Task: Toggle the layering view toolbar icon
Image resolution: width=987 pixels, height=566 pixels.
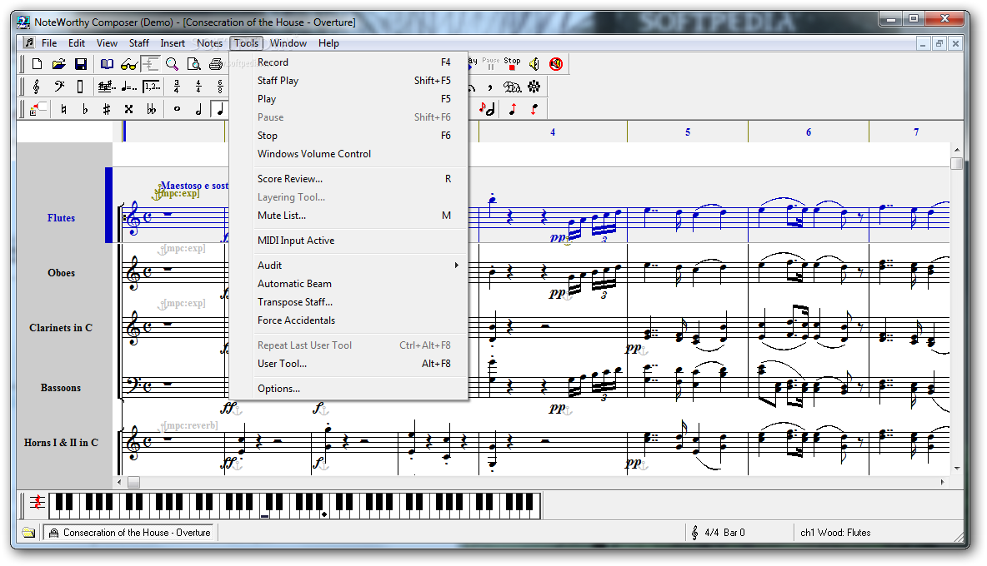Action: (150, 64)
